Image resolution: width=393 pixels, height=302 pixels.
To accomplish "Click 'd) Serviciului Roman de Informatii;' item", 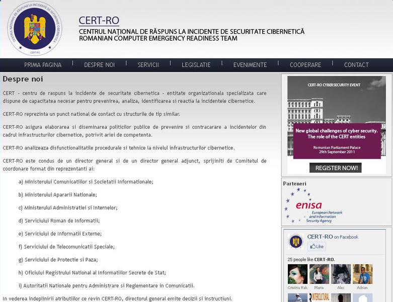I will pyautogui.click(x=59, y=221).
